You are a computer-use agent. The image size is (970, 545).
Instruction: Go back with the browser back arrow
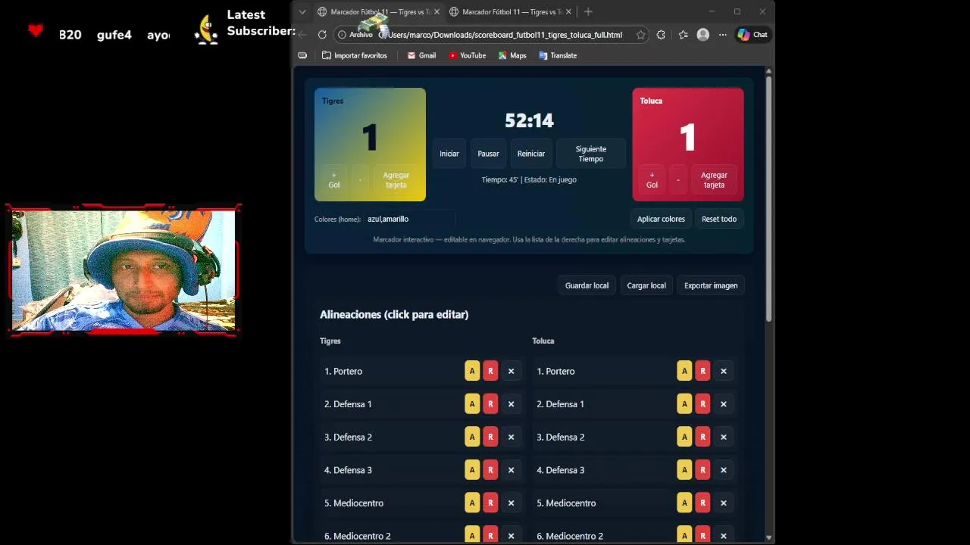coord(302,35)
